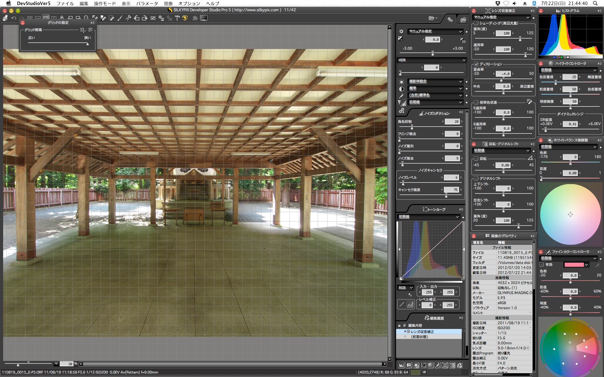This screenshot has width=604, height=377.
Task: Enable the 回転 checkbox
Action: pyautogui.click(x=476, y=159)
